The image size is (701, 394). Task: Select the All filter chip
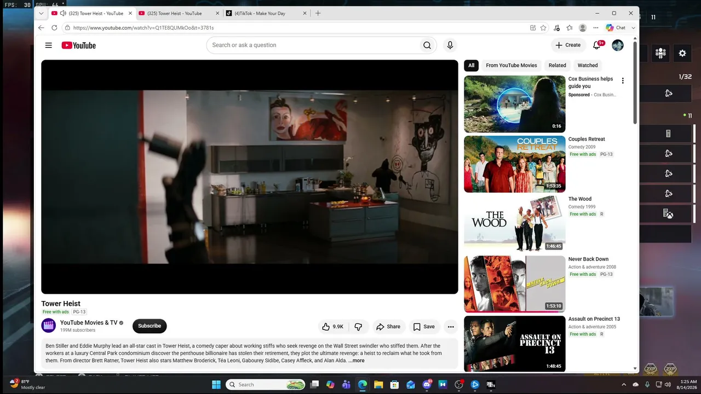[x=471, y=66]
